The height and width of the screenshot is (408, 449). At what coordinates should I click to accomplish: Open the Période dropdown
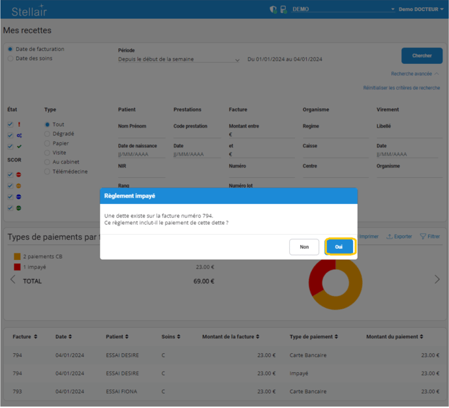pos(179,60)
